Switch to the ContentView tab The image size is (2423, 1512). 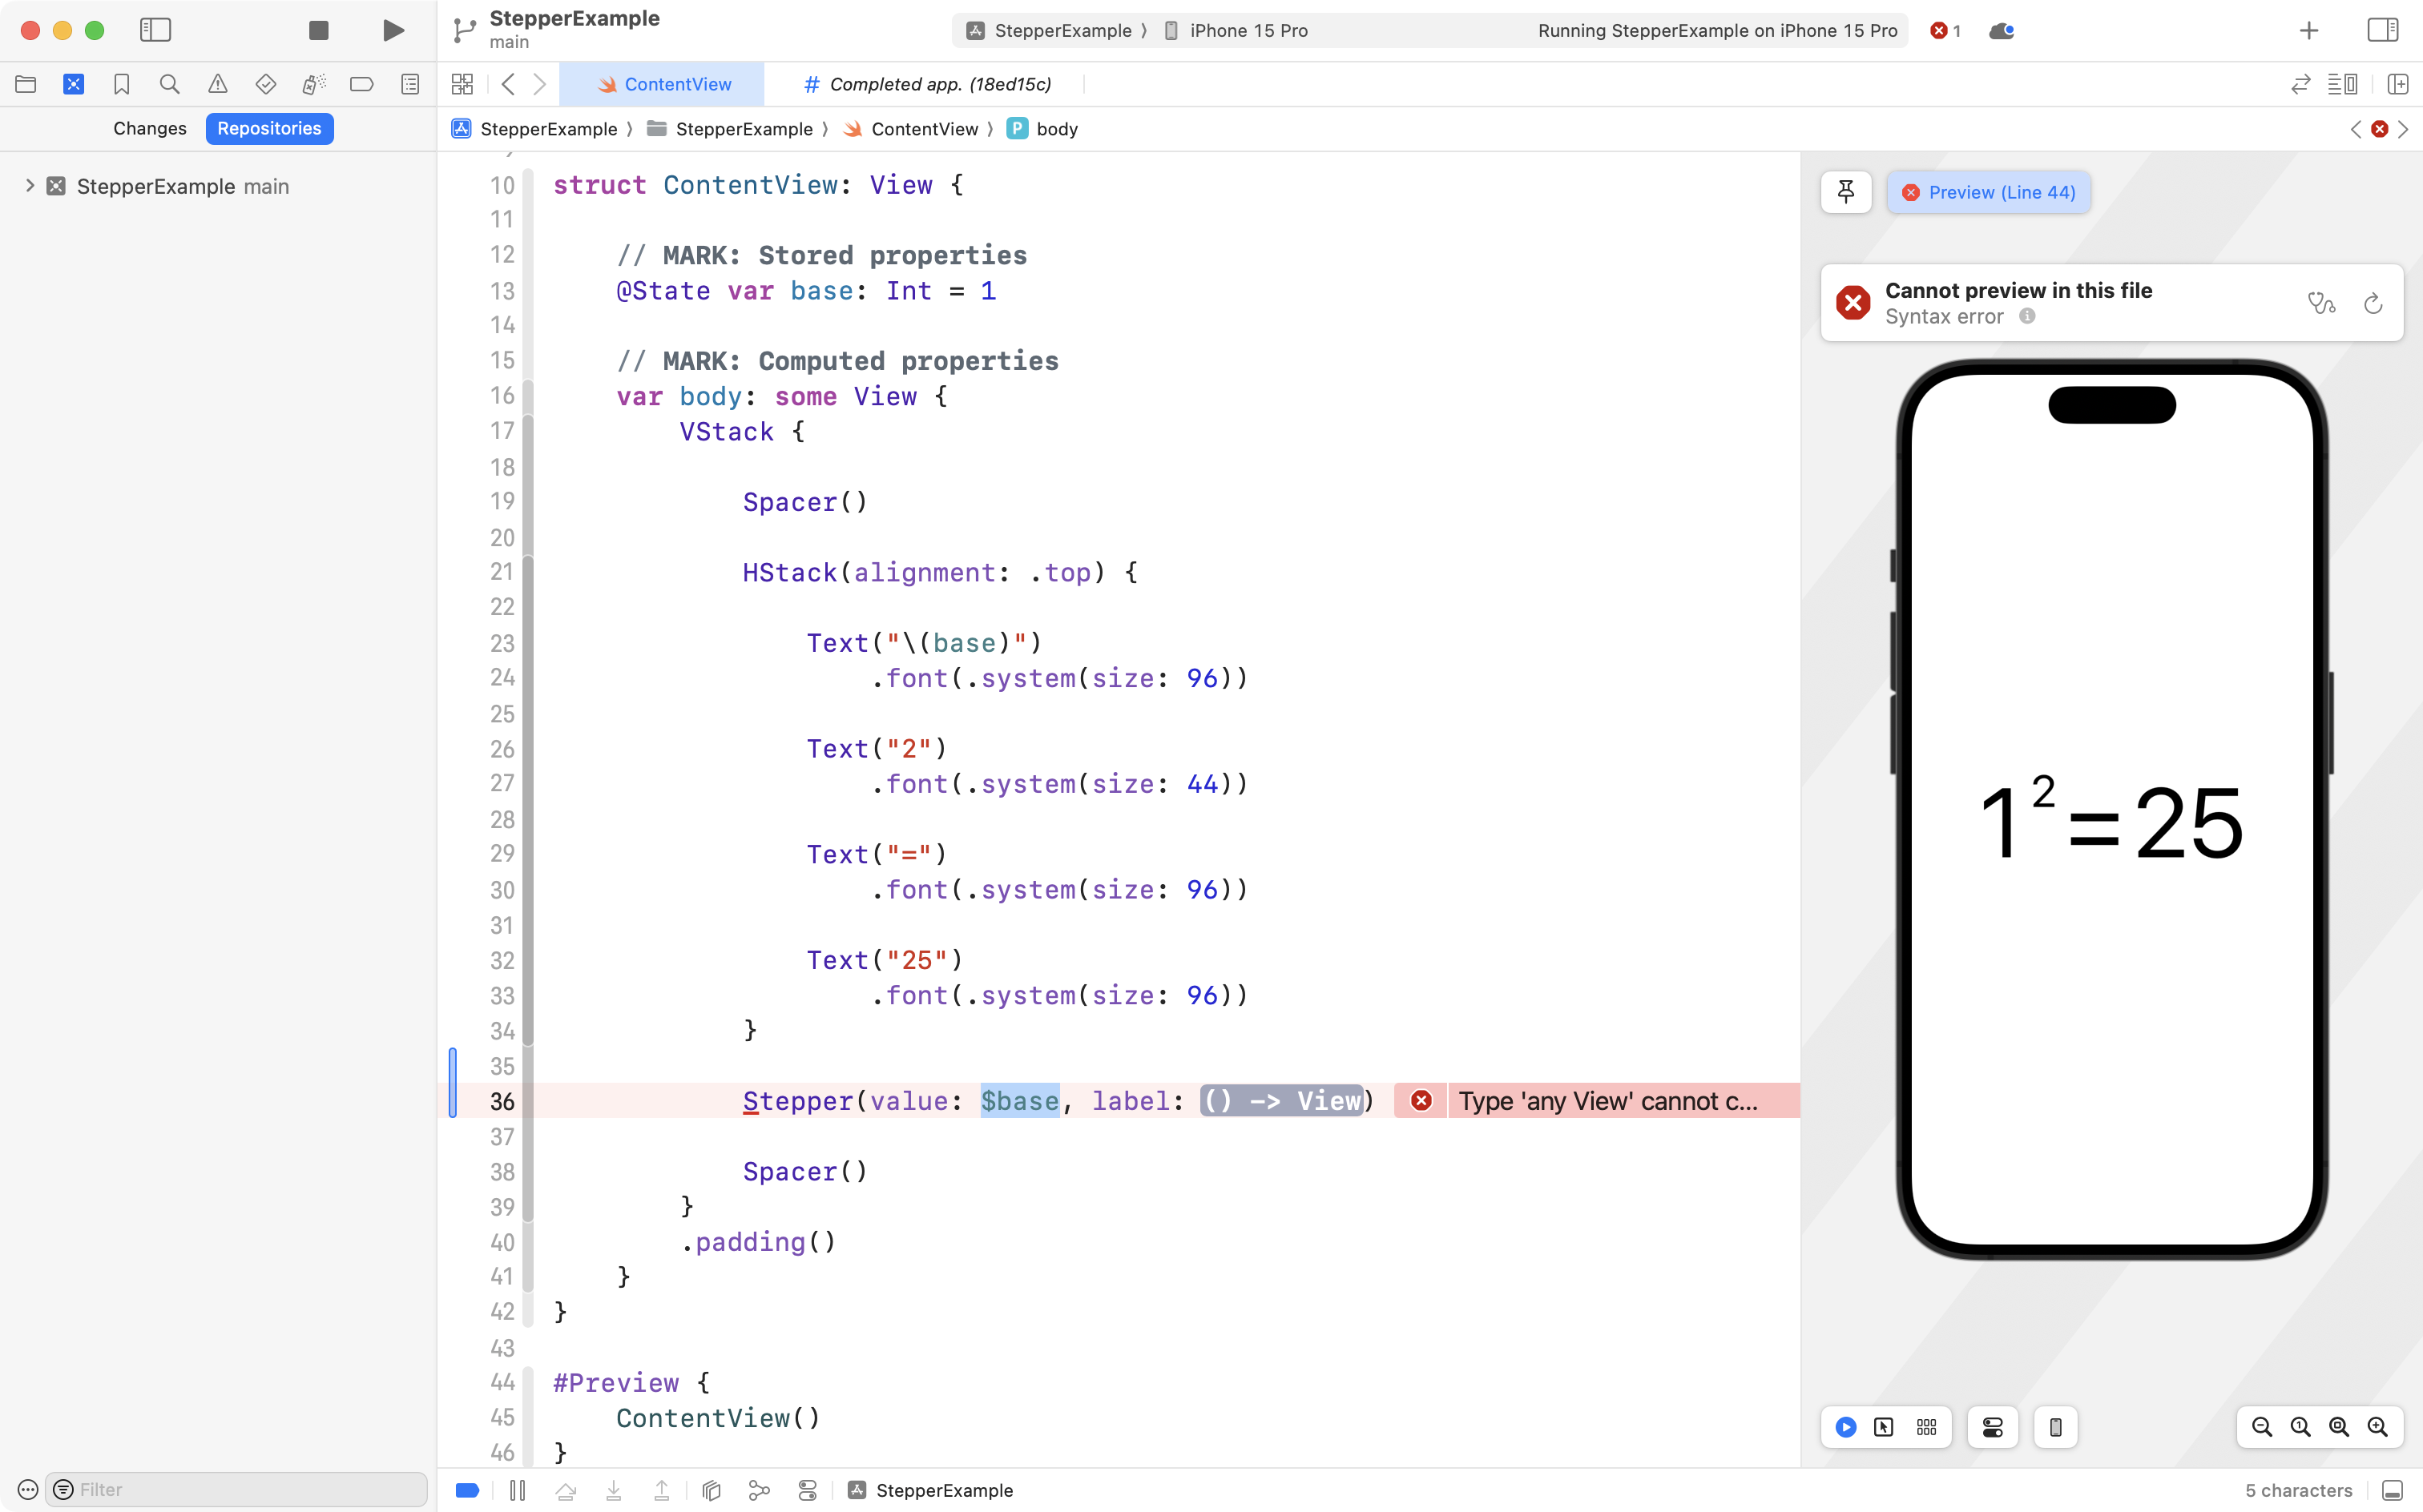tap(663, 84)
